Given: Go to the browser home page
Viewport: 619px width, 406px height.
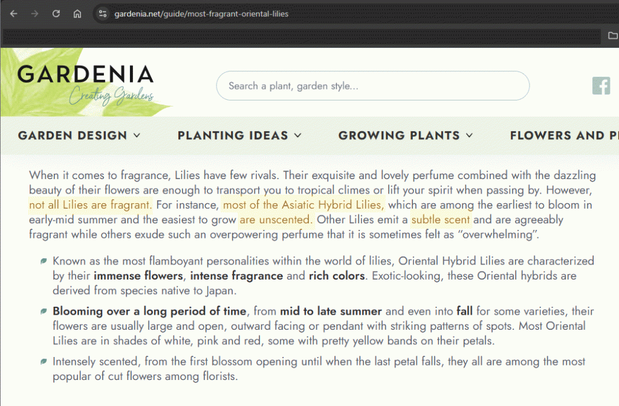Looking at the screenshot, I should (77, 13).
